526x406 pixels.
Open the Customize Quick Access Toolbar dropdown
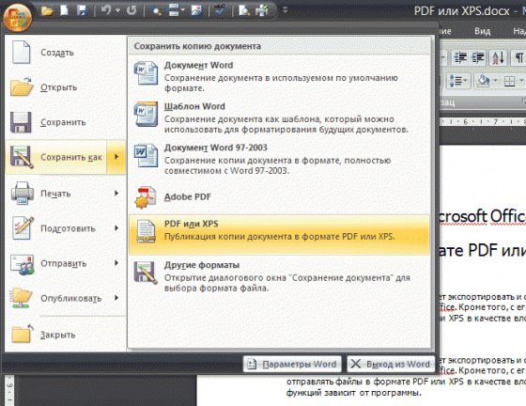(x=285, y=10)
